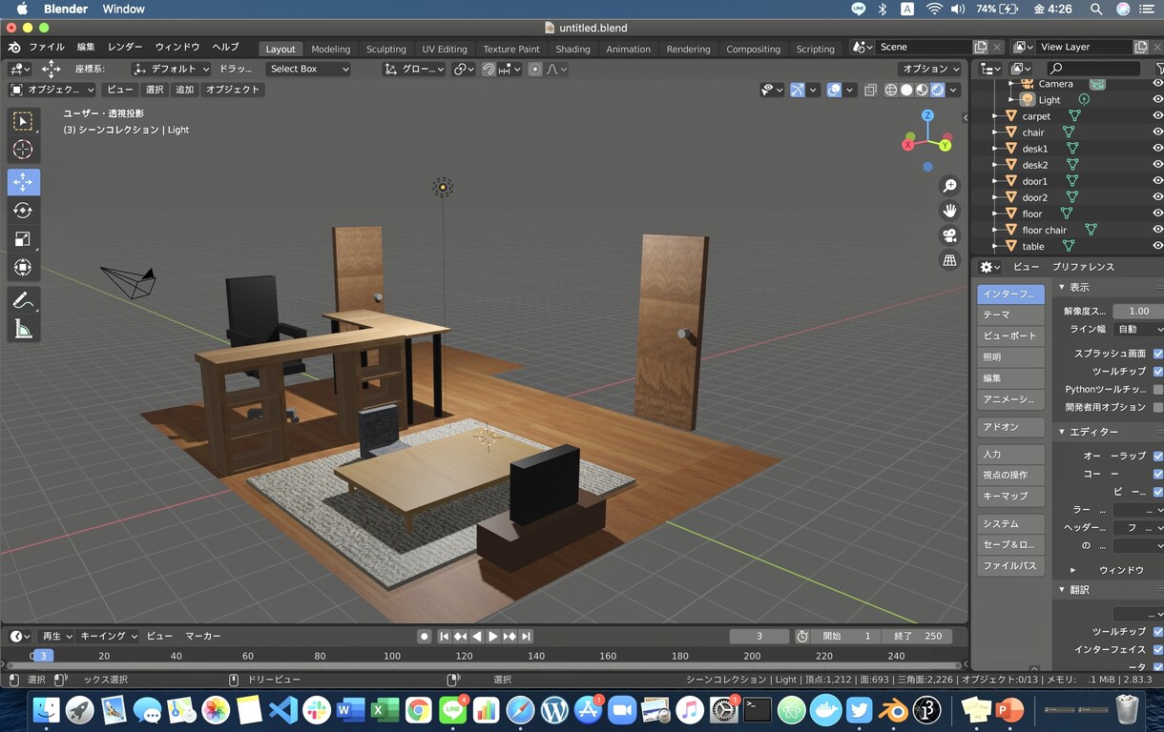Click the current frame field showing 3

[x=759, y=636]
